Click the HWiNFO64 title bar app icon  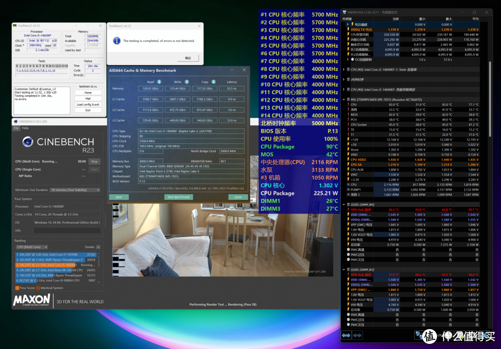click(344, 12)
